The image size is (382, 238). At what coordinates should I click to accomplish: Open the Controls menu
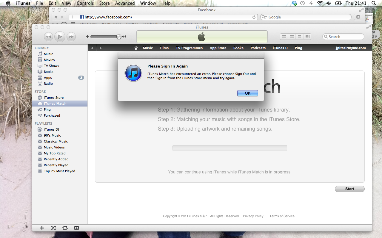click(x=85, y=3)
